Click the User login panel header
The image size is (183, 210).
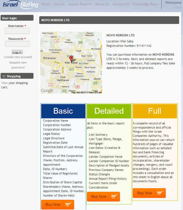tap(17, 18)
